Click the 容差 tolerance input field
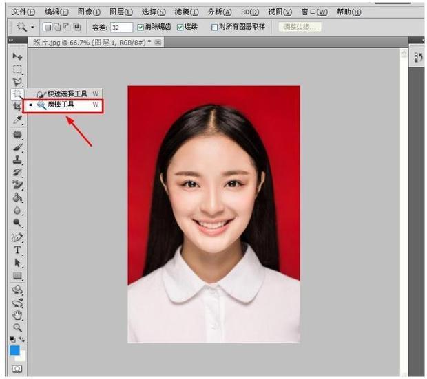 (121, 27)
